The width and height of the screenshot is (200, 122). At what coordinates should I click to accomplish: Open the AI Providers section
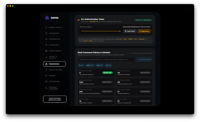(54, 82)
